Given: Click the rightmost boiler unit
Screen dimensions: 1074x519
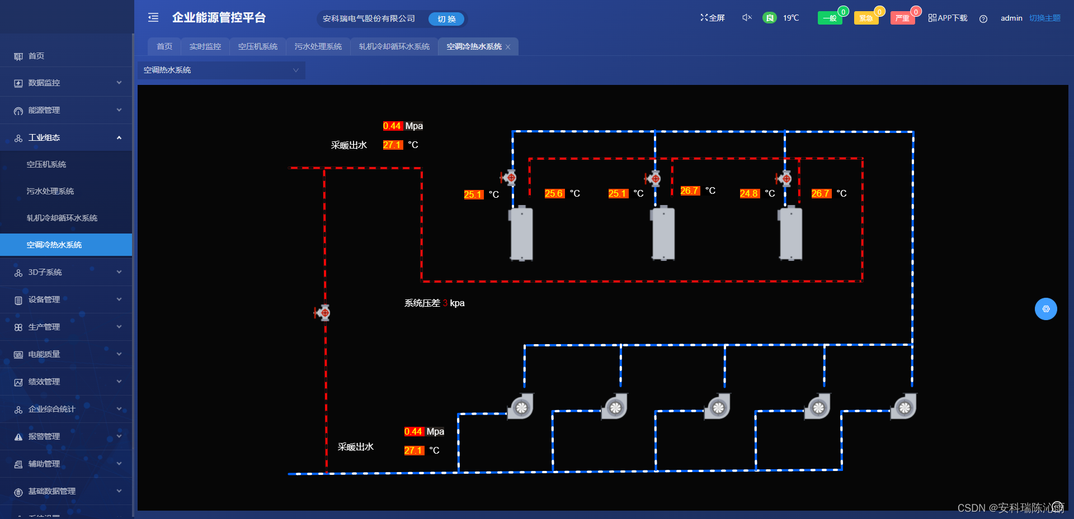Looking at the screenshot, I should pos(791,234).
